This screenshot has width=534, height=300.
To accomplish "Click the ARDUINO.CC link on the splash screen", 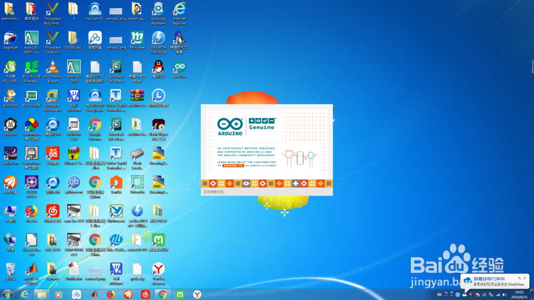I will [233, 166].
